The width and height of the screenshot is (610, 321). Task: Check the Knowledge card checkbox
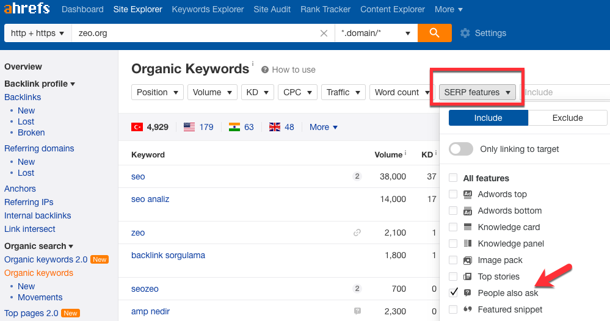pyautogui.click(x=453, y=227)
